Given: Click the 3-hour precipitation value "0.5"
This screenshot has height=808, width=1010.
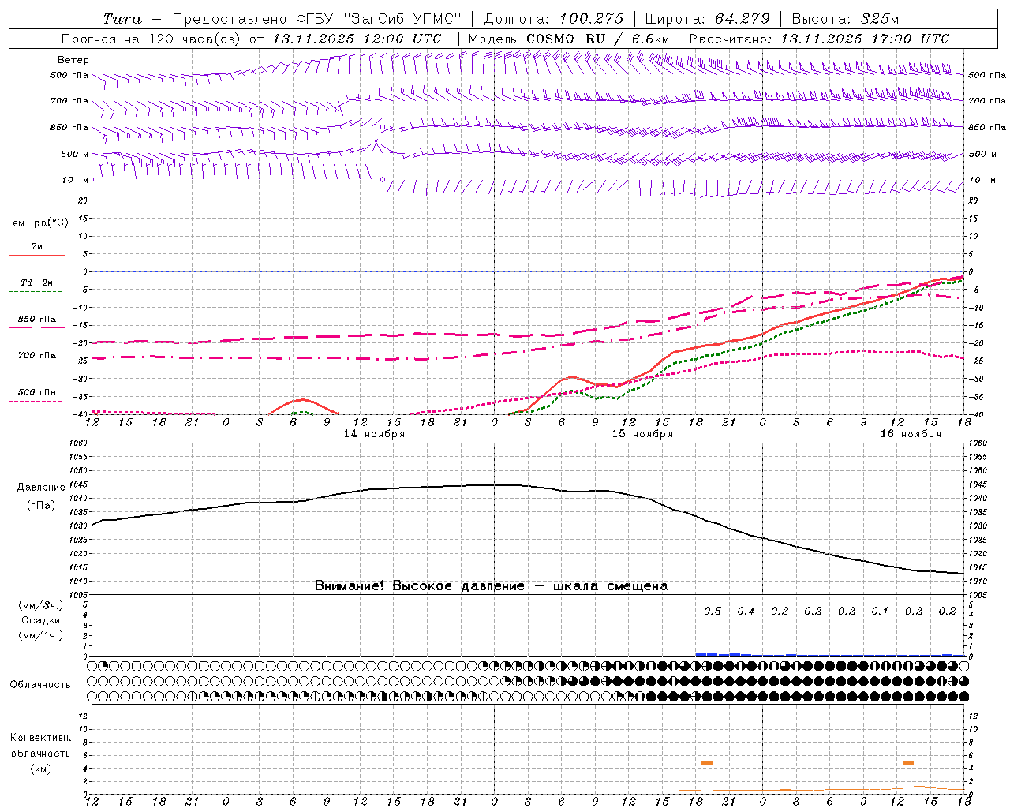Looking at the screenshot, I should (713, 611).
